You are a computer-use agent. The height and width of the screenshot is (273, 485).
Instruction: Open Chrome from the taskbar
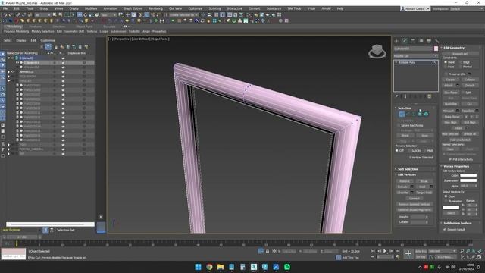(x=209, y=267)
